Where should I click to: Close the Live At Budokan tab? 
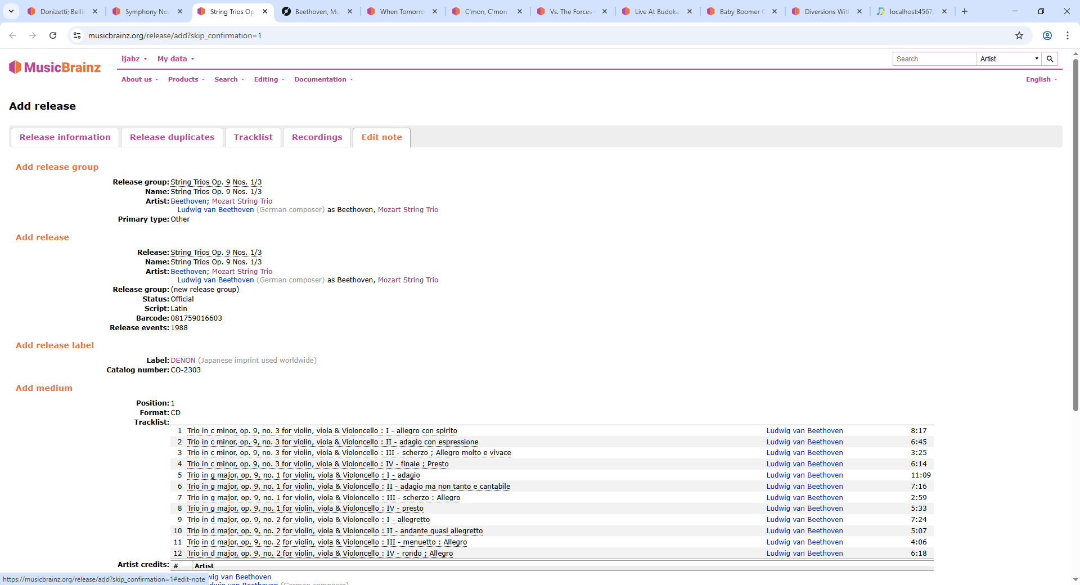click(x=690, y=11)
